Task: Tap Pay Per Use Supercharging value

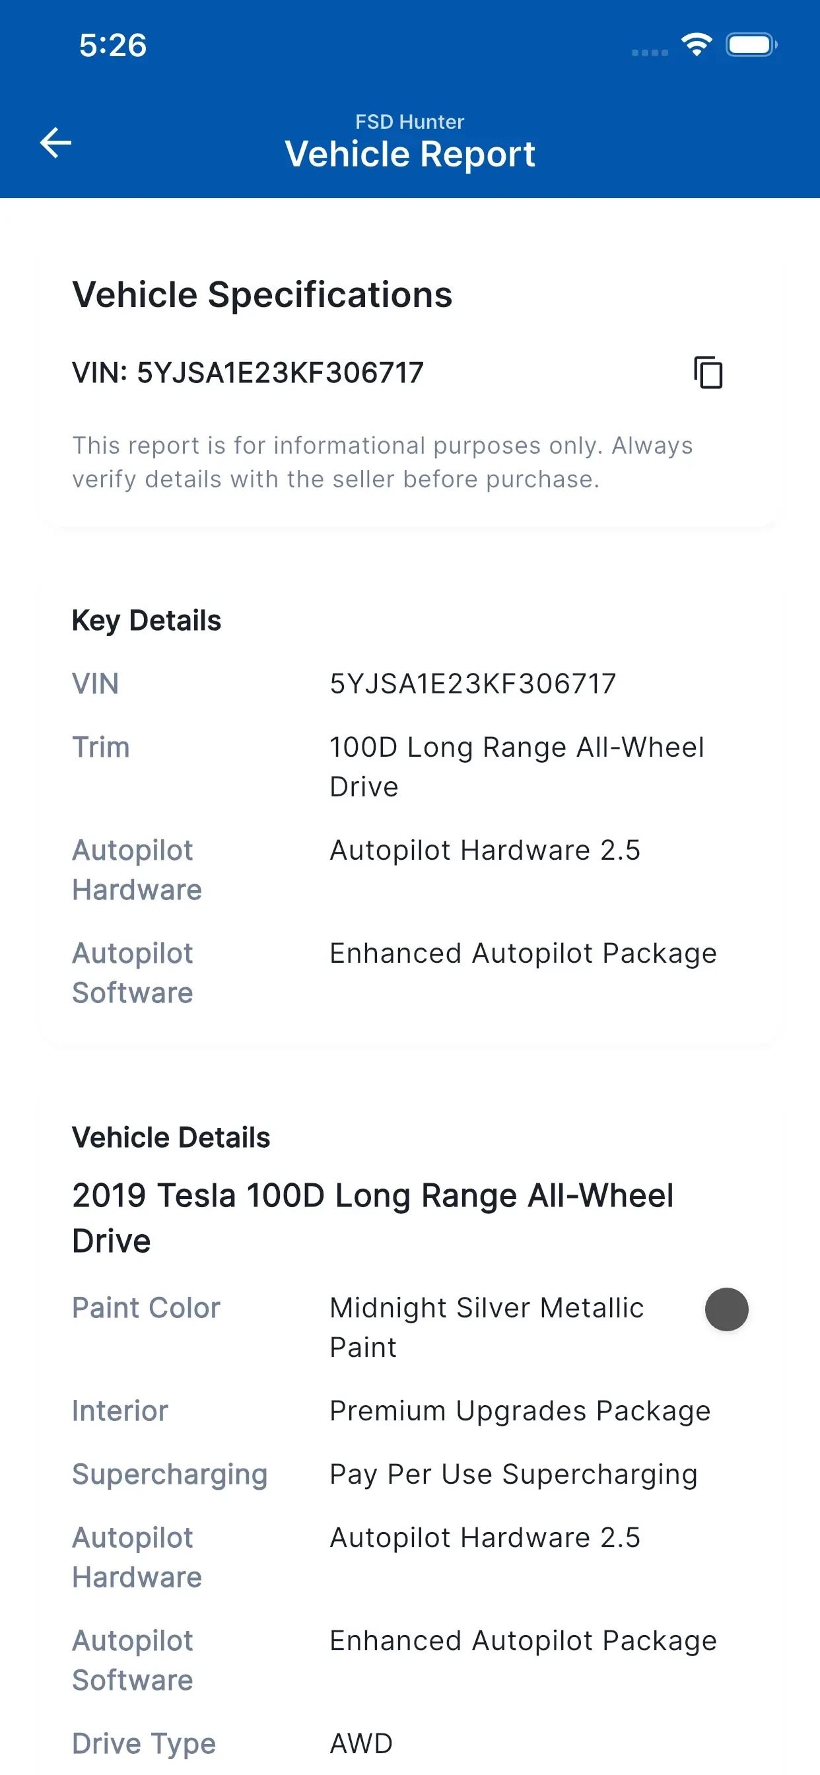Action: (514, 1475)
